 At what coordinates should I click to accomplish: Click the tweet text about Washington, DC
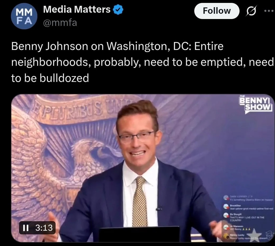tap(142, 62)
